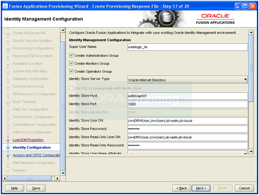Click the Specify Security Updates step
Image resolution: width=259 pixels, height=195 pixels.
click(32, 41)
